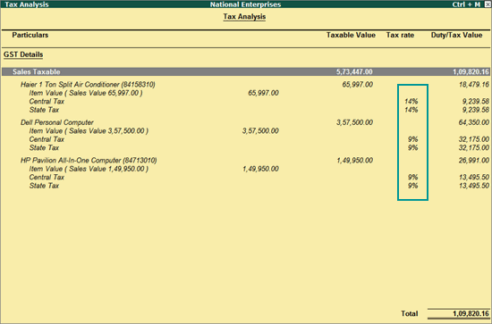Click the Tax rate column header
Viewport: 492px width, 324px height.
tap(400, 35)
